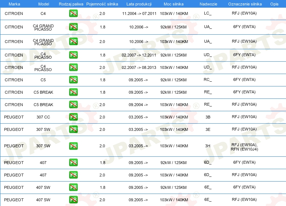The height and width of the screenshot is (206, 286).
Task: Click 103kW / 140KM in the 307 CC row
Action: pyautogui.click(x=174, y=117)
